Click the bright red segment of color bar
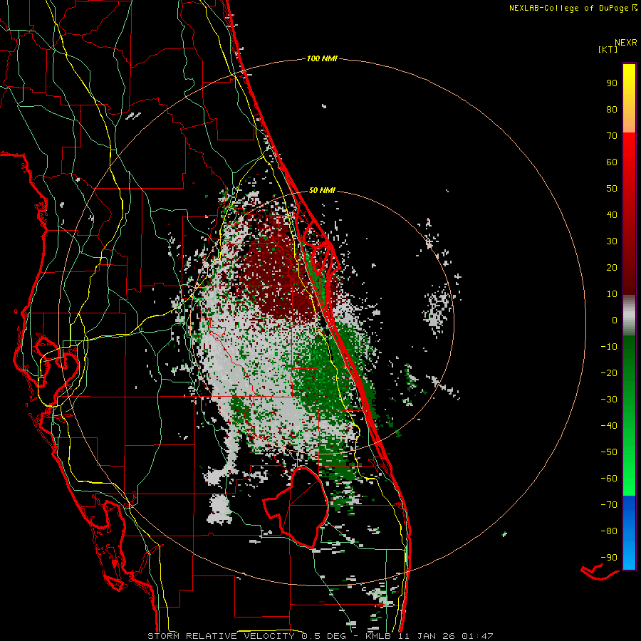Image resolution: width=641 pixels, height=641 pixels. tap(629, 147)
